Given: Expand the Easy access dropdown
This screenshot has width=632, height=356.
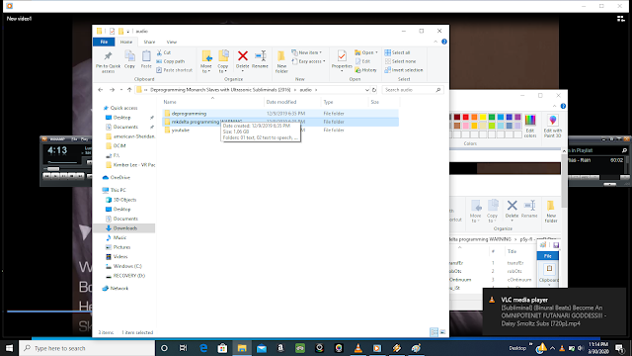Looking at the screenshot, I should point(308,61).
